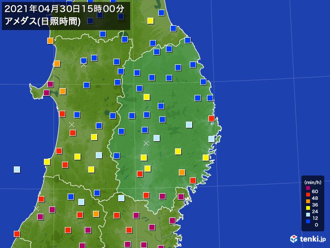This screenshot has width=330, height=248.
Task: Click the light-blue 12 legend swatch
Action: [x=308, y=215]
